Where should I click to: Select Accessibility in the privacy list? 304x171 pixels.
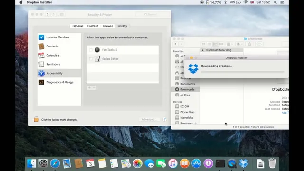pos(59,73)
